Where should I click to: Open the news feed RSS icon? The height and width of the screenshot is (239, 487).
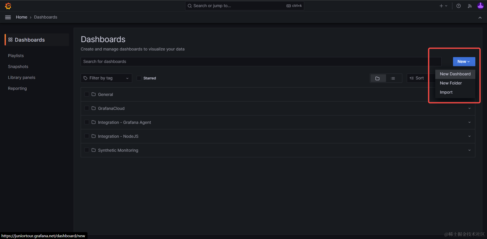click(x=469, y=6)
